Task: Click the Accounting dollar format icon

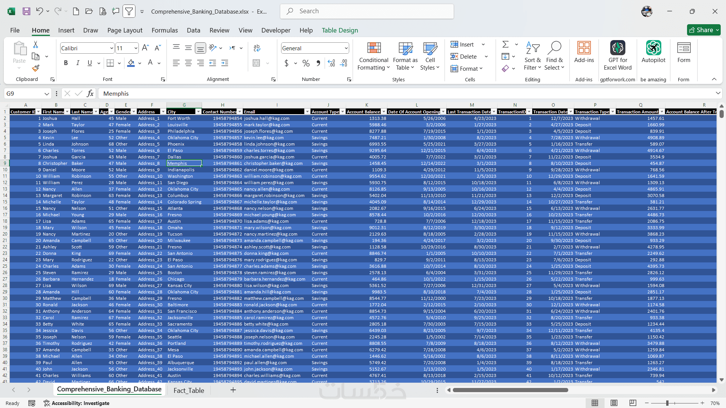Action: tap(286, 63)
